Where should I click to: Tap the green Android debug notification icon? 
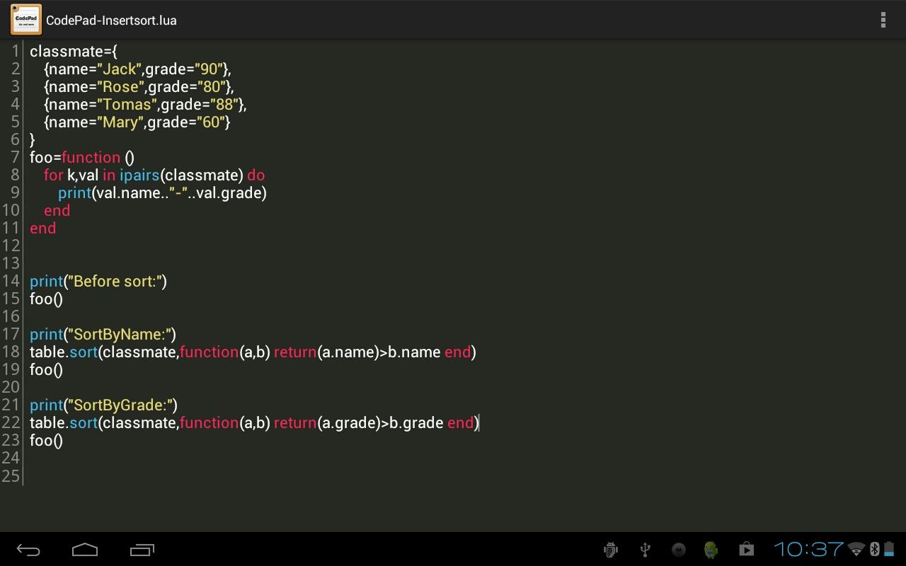pos(711,550)
